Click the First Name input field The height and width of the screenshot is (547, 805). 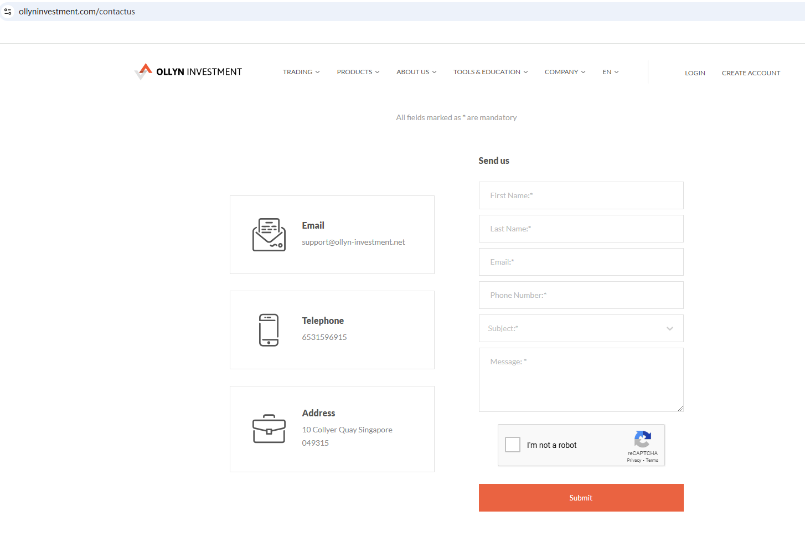pos(581,195)
